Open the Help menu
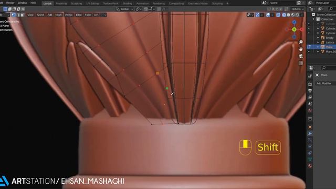 coord(33,3)
